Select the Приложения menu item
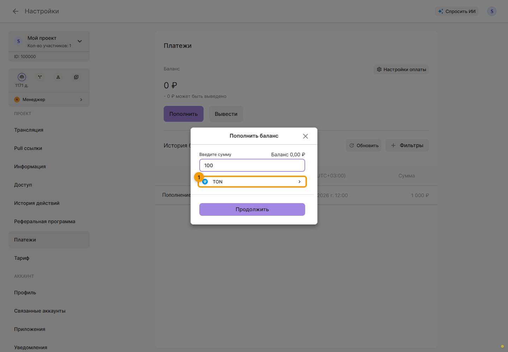Viewport: 508px width, 352px height. pos(49,329)
